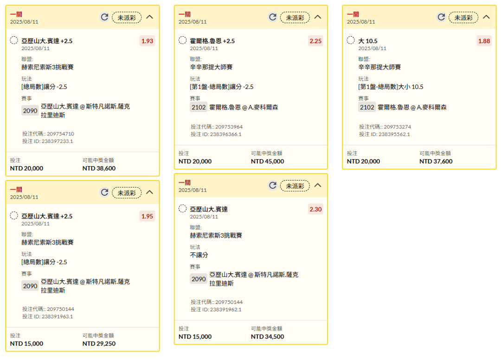Click potential payout NTD 45,000
501x361 pixels.
[x=268, y=161]
